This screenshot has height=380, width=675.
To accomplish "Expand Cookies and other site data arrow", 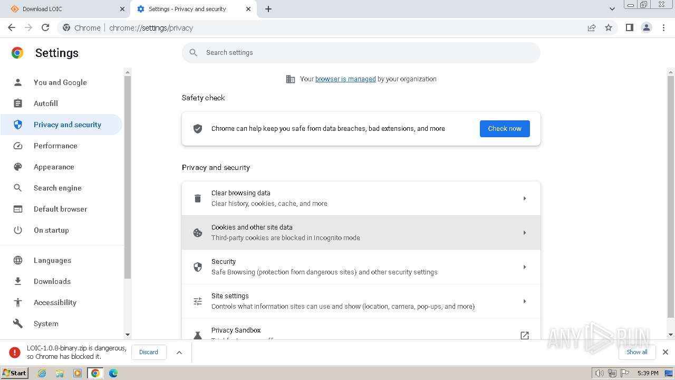I will pos(525,233).
